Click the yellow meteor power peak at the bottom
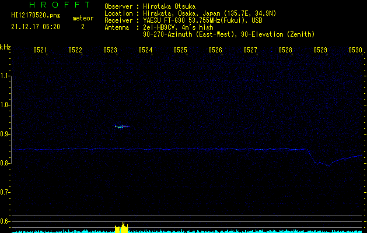Viewport: 367px width, 233px height. pos(121,227)
